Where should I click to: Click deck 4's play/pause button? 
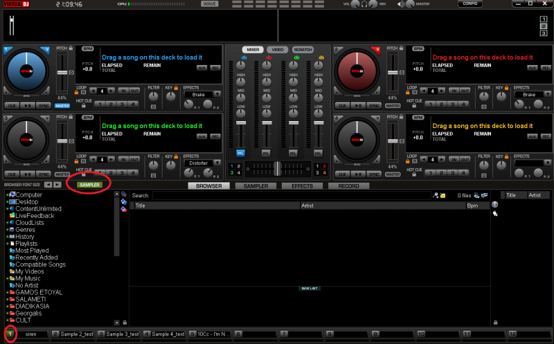click(358, 174)
